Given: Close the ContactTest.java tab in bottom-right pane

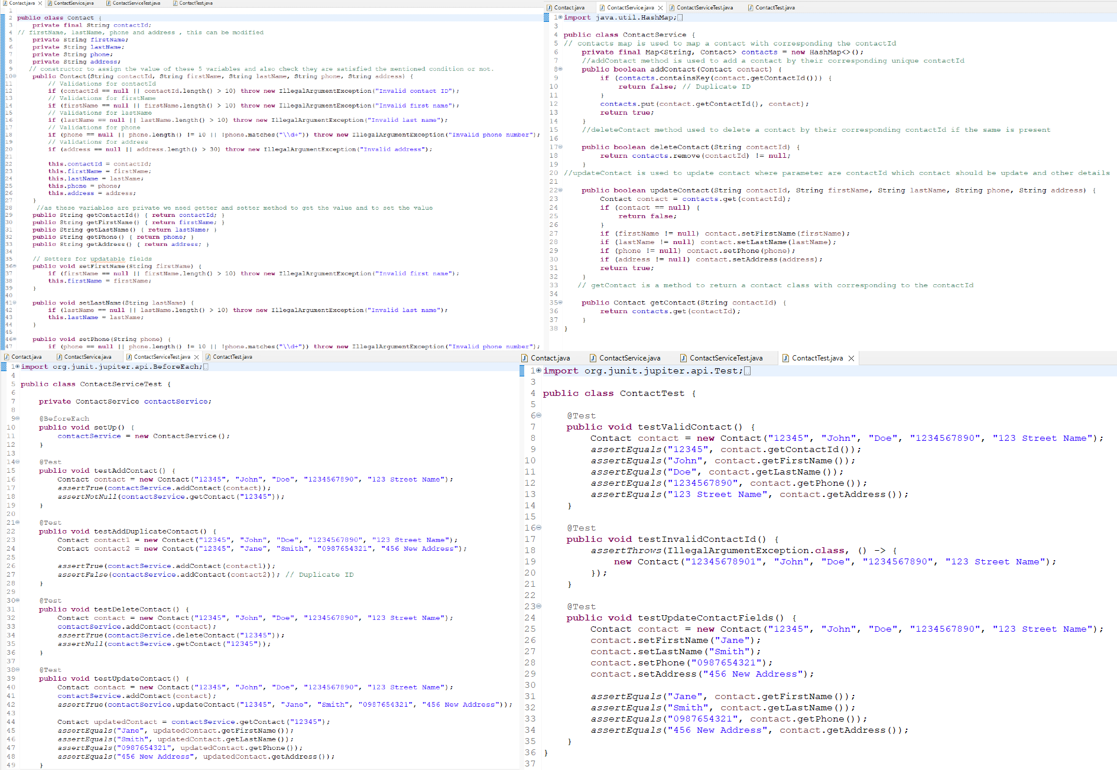Looking at the screenshot, I should coord(851,358).
